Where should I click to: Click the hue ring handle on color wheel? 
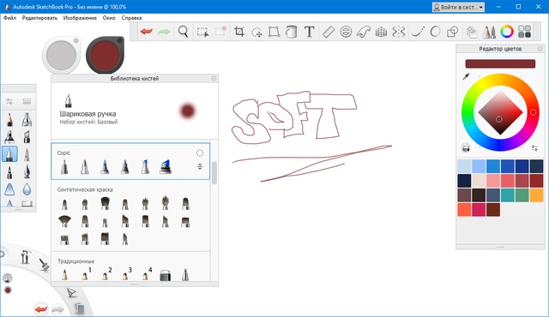(x=533, y=112)
